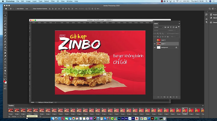Select the Magic Wand tool

pos(5,24)
